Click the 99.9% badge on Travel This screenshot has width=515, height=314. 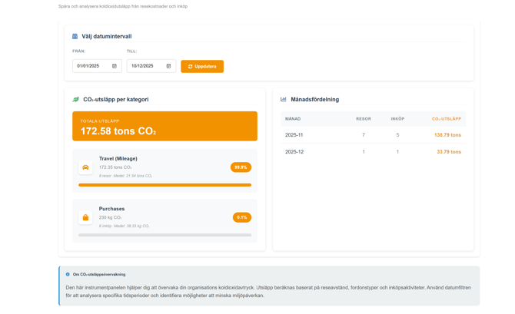click(241, 167)
